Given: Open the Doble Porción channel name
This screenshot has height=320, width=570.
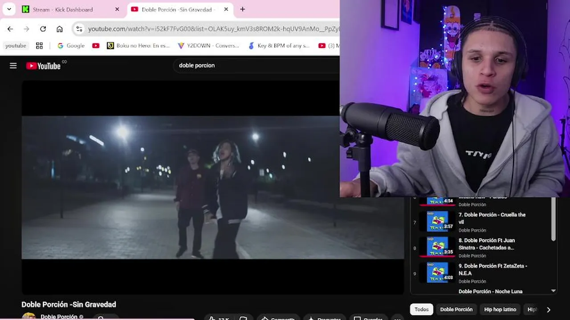Looking at the screenshot, I should coord(59,317).
